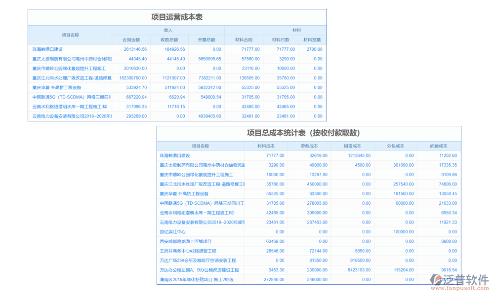Select the lease cost 919550.00
The height and width of the screenshot is (296, 494).
click(361, 260)
